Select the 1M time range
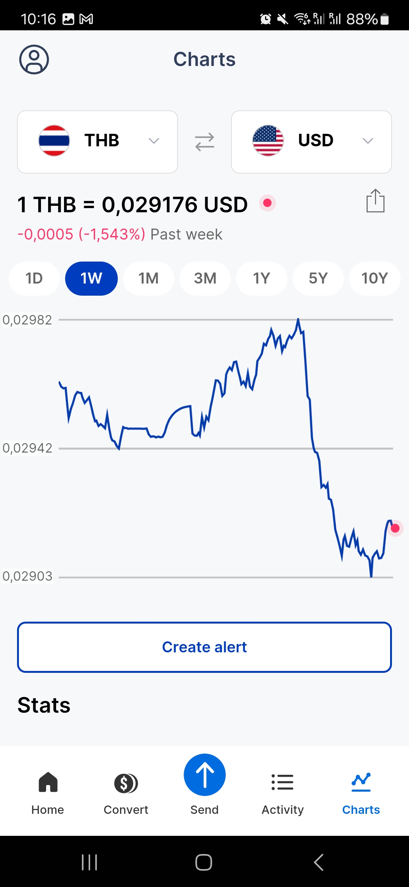Screen dimensions: 409x887 click(148, 279)
